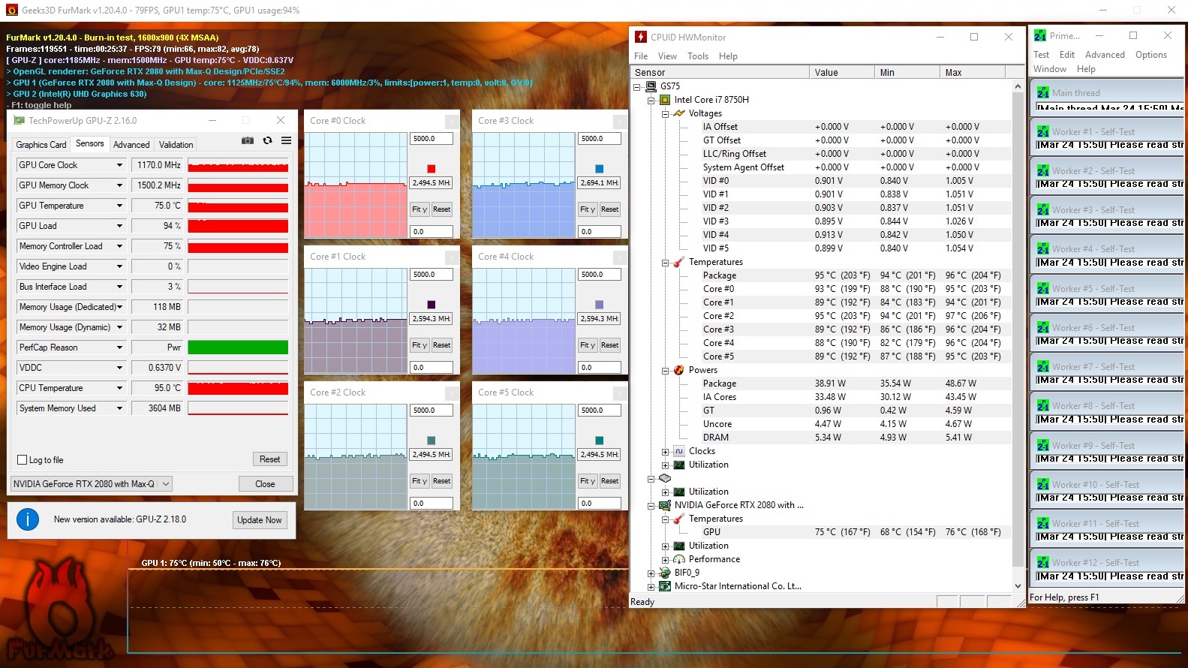The width and height of the screenshot is (1188, 668).
Task: Click the Prime95 title bar icon
Action: tap(1040, 35)
